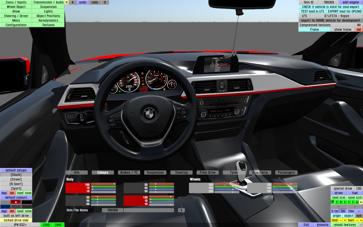The image size is (363, 227).
Task: Click the reload textures button
Action: coord(345,225)
